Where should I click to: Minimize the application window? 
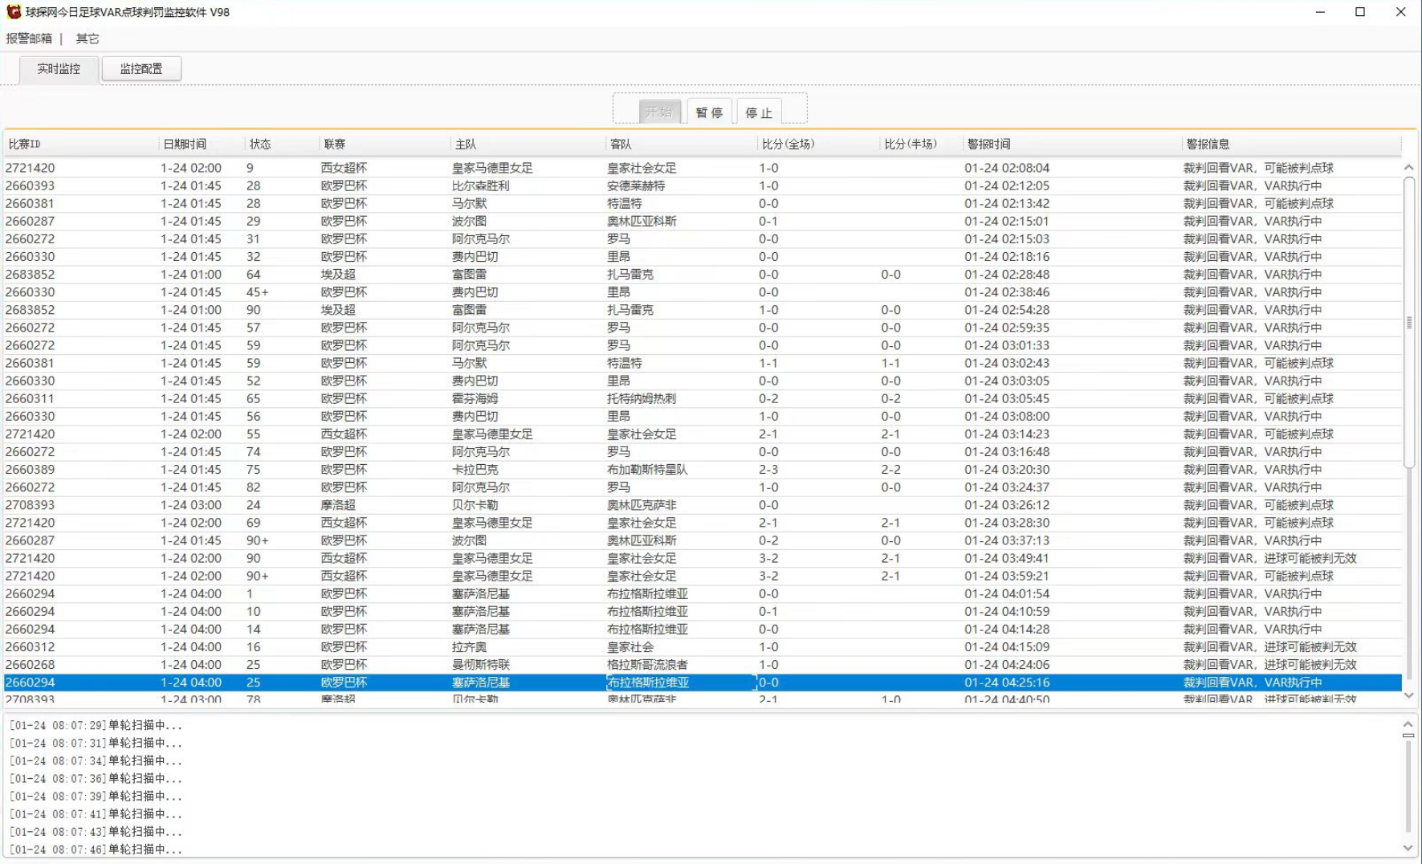coord(1320,12)
